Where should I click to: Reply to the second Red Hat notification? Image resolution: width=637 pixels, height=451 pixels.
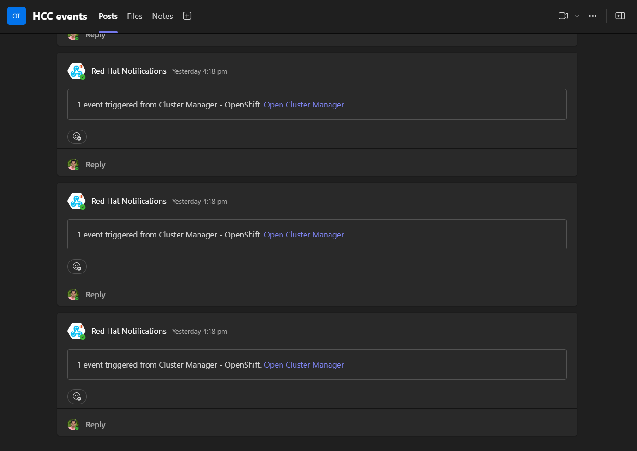point(96,295)
